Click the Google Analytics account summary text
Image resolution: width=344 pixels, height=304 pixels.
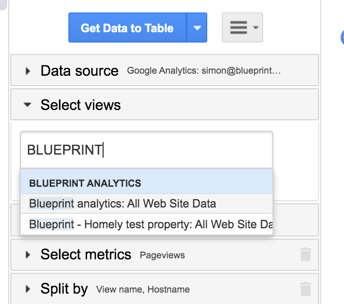(204, 71)
